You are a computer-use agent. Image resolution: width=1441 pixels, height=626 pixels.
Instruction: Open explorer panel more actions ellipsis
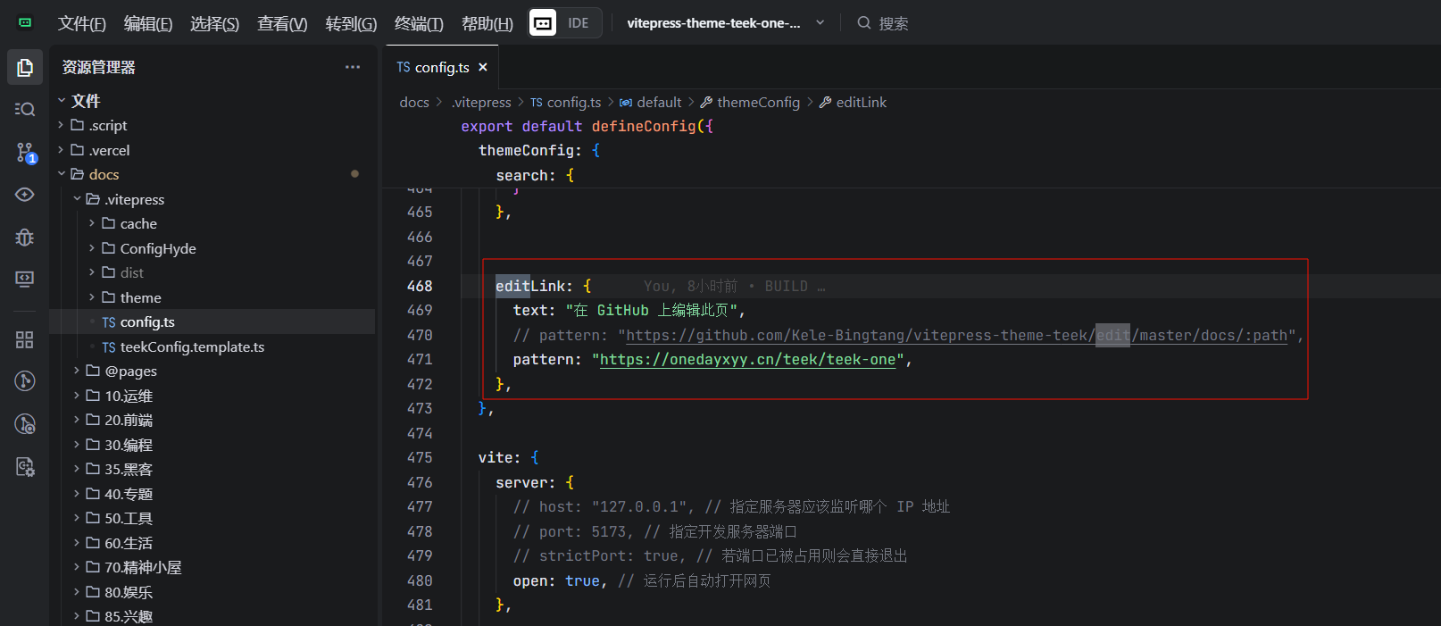pyautogui.click(x=353, y=67)
